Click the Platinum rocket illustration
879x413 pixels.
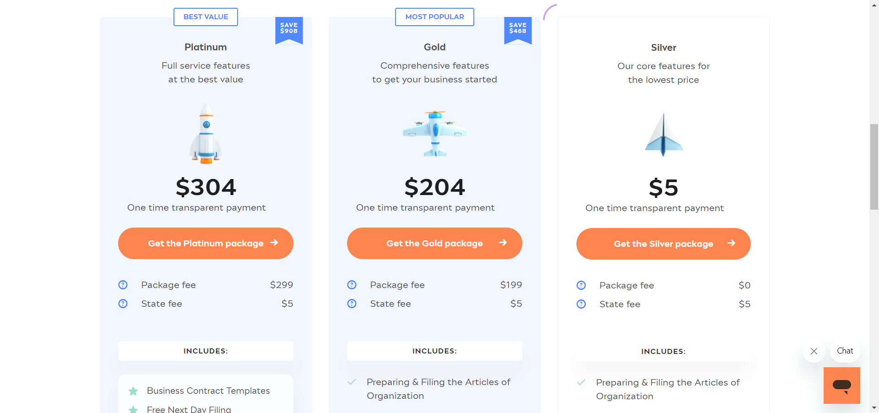point(206,133)
